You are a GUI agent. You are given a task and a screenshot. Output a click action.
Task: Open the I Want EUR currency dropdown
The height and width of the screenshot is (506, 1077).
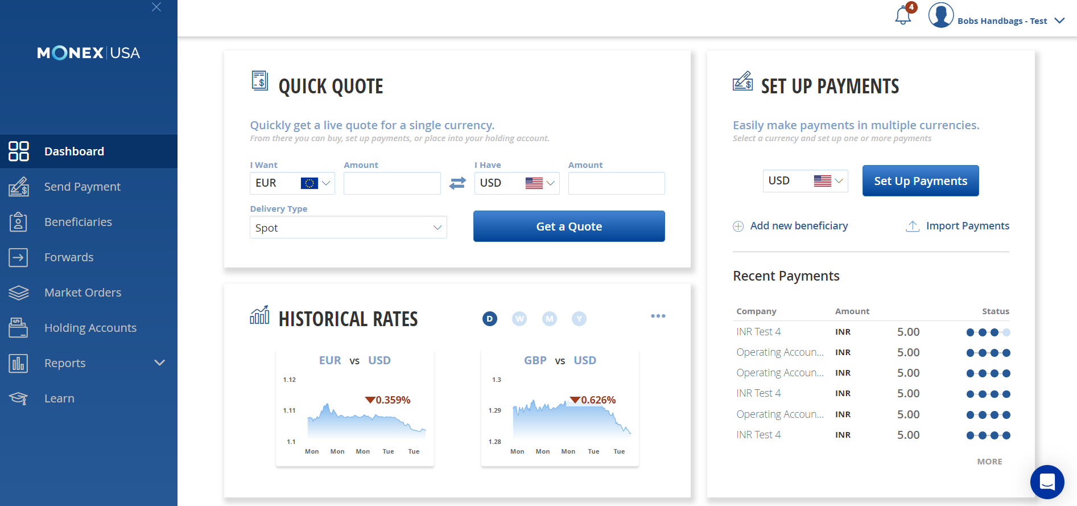[x=292, y=183]
